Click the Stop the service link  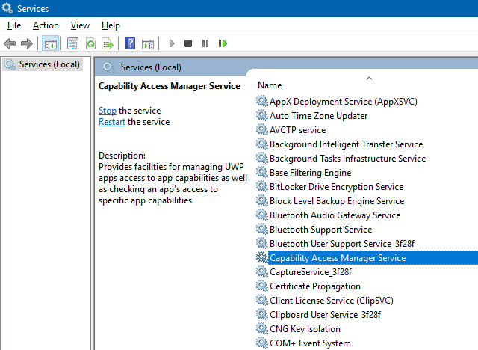pos(108,111)
